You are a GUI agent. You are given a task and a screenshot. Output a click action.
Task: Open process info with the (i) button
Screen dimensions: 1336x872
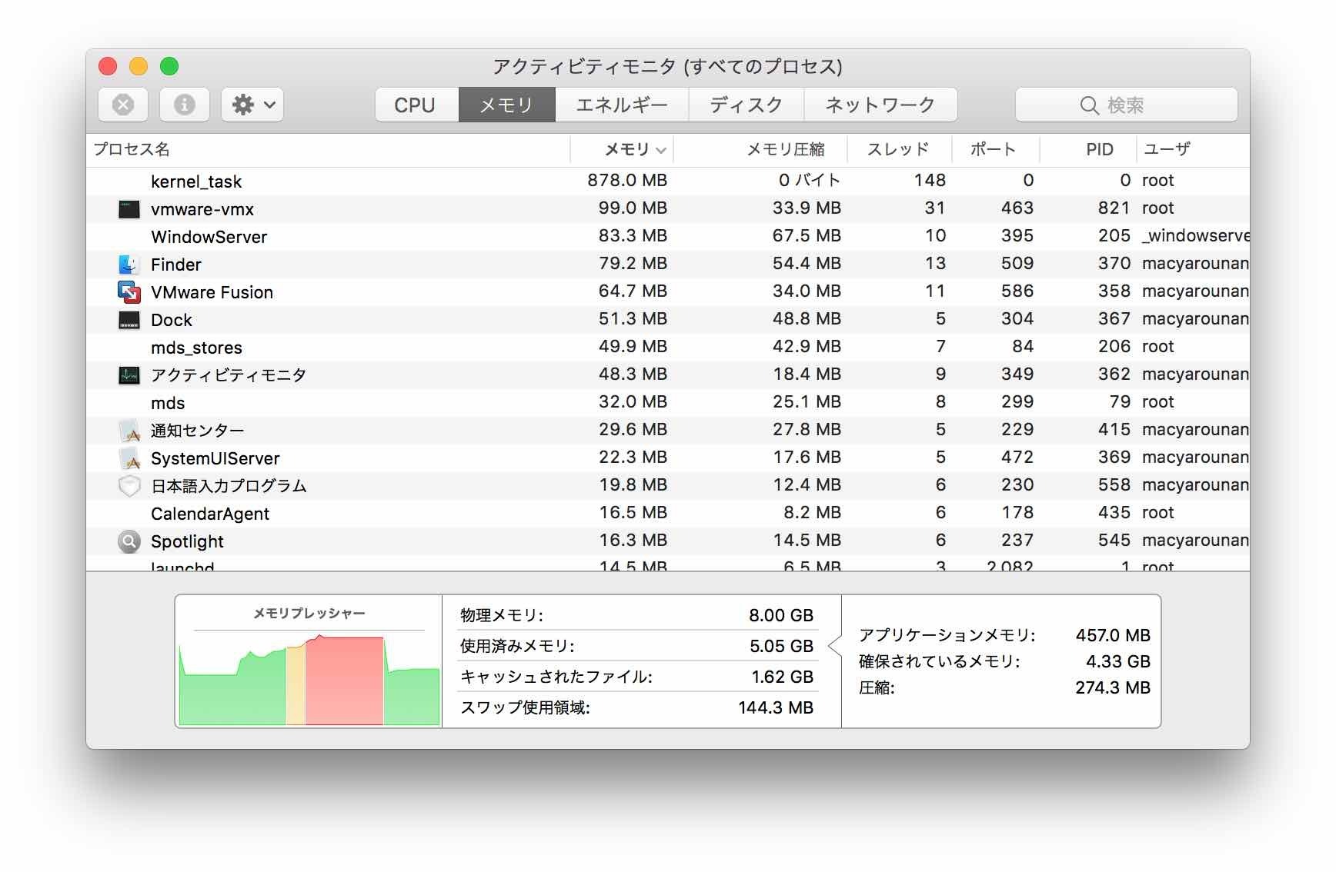[x=185, y=105]
